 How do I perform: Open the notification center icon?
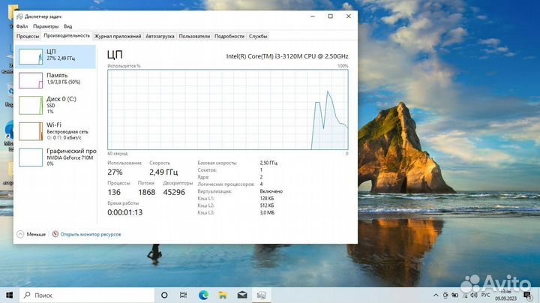(527, 295)
